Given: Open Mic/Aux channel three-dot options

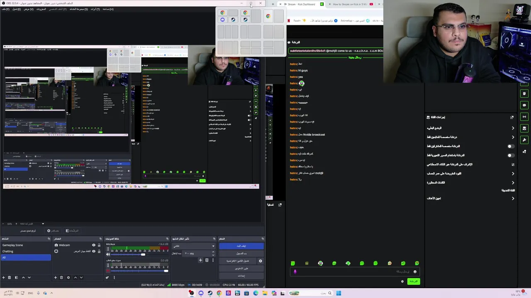Looking at the screenshot, I should tap(108, 249).
